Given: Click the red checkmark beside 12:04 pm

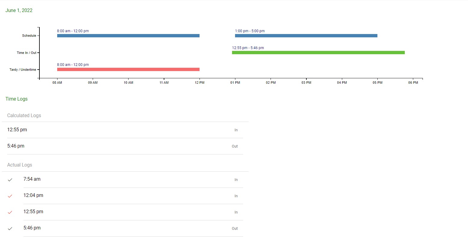Looking at the screenshot, I should (x=10, y=196).
